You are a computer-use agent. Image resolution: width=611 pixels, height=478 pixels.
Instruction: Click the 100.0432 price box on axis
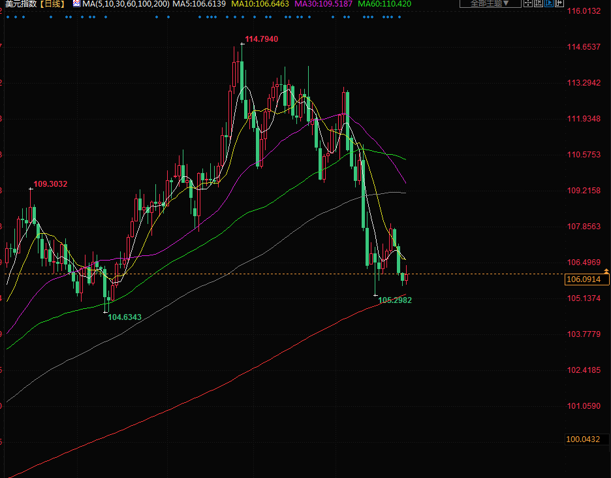click(582, 439)
